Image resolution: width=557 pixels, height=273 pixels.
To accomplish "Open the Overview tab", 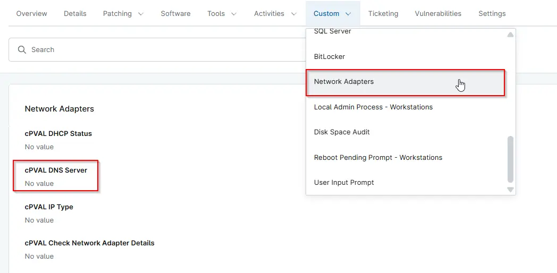I will [x=31, y=13].
